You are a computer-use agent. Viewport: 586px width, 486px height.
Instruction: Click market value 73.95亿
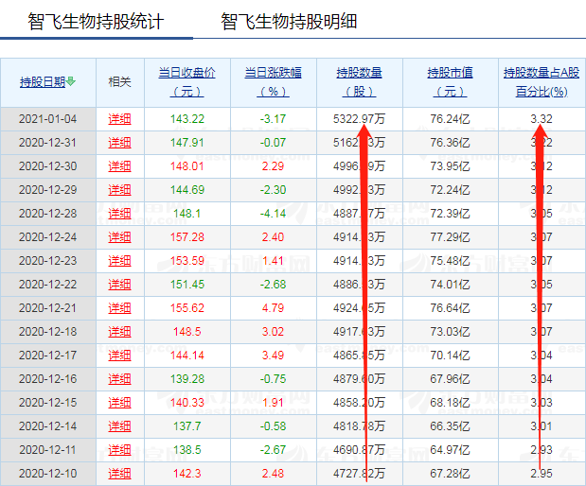pos(450,166)
